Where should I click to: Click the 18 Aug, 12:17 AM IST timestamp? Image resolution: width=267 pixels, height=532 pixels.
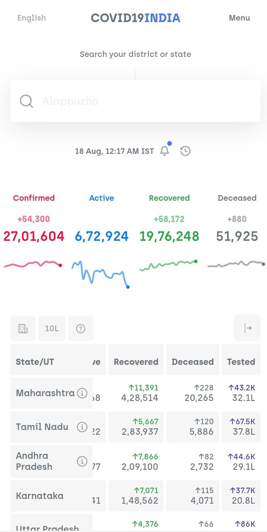click(114, 151)
